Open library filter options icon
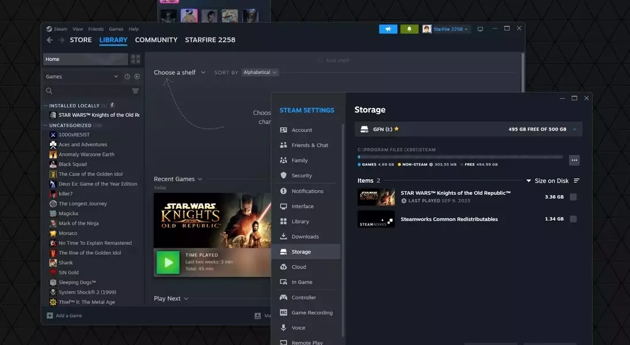The image size is (630, 345). coord(135,91)
